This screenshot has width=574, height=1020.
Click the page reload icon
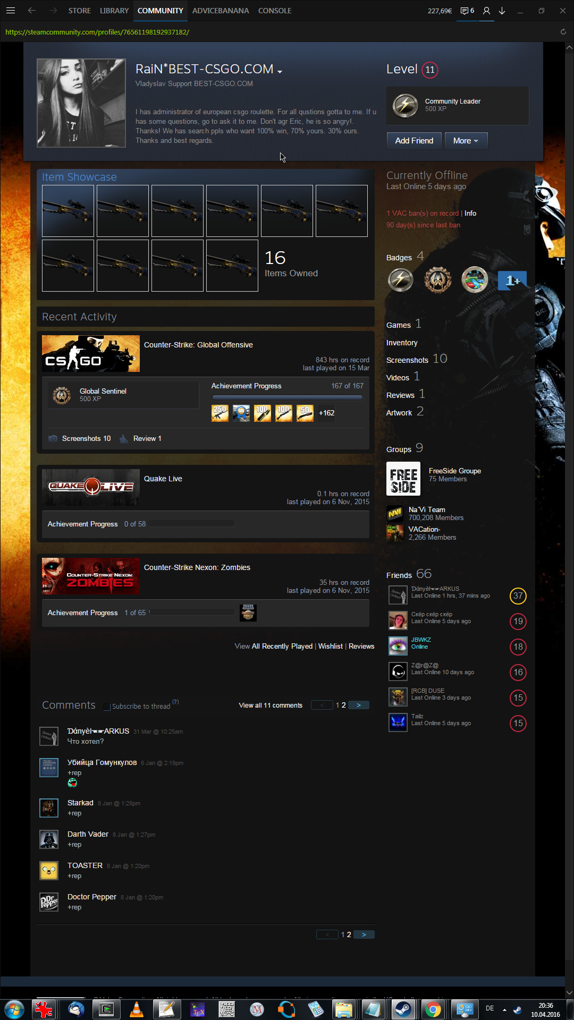pos(563,32)
